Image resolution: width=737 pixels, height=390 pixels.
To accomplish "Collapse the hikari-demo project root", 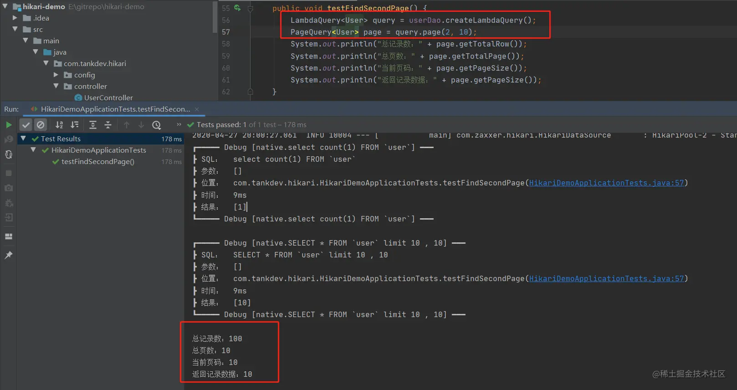I will [5, 6].
